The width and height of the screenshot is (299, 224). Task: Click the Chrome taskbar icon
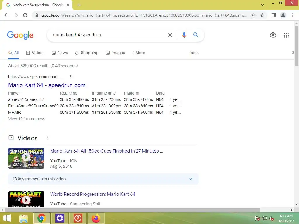pos(41,218)
